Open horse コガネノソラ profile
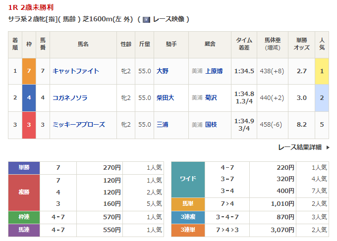The height and width of the screenshot is (241, 337). tap(70, 98)
